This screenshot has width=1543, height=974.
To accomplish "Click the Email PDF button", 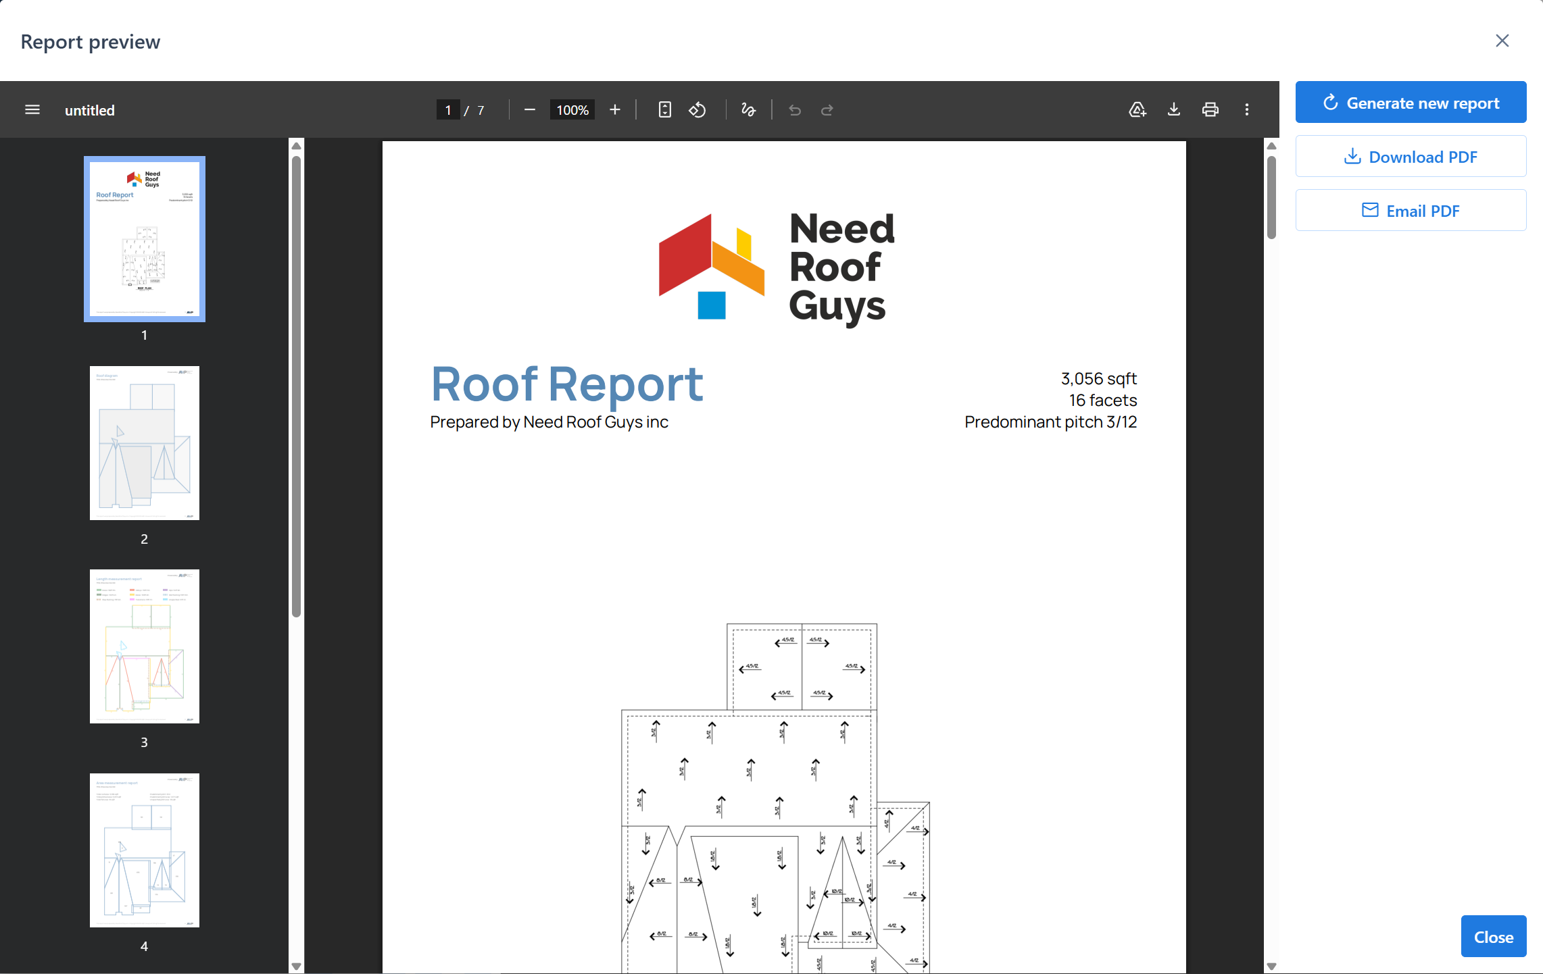I will (1411, 211).
